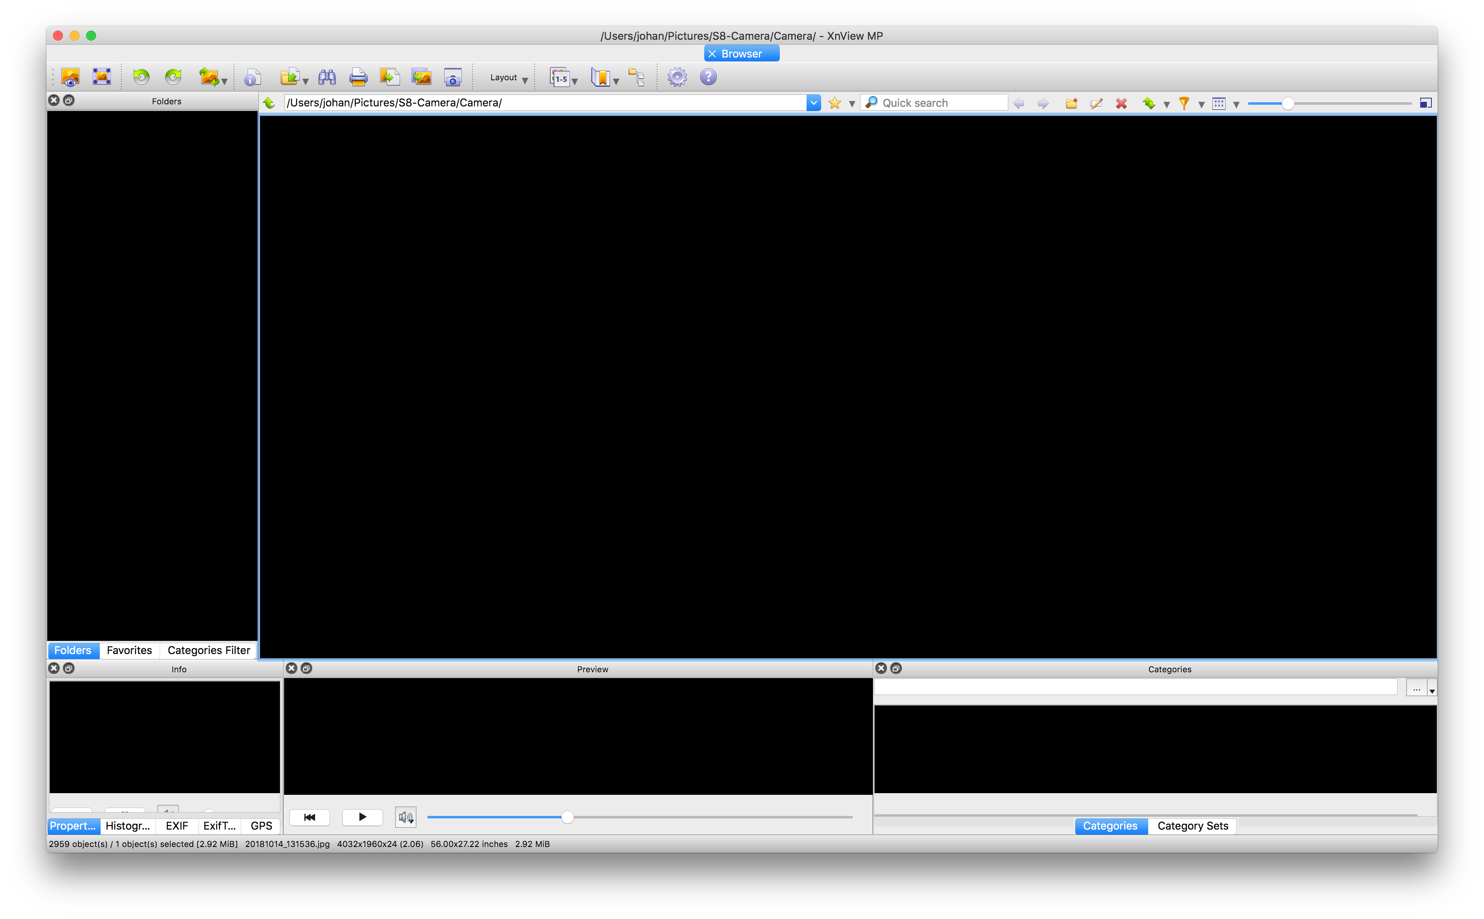Click the fullscreen view icon
1484x919 pixels.
coord(101,77)
